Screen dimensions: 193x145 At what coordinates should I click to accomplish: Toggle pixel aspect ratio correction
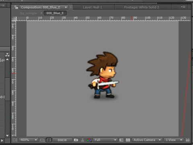pyautogui.click(x=188, y=140)
